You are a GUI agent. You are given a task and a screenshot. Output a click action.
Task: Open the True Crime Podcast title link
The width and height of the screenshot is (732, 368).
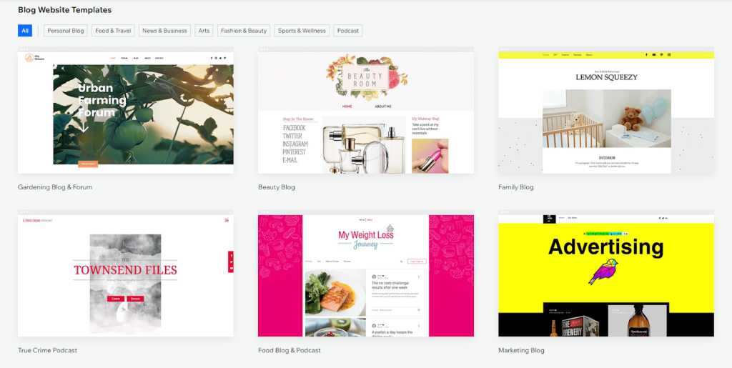click(x=47, y=350)
